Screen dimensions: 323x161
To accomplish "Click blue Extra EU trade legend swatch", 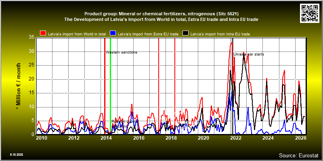I will pyautogui.click(x=113, y=33).
